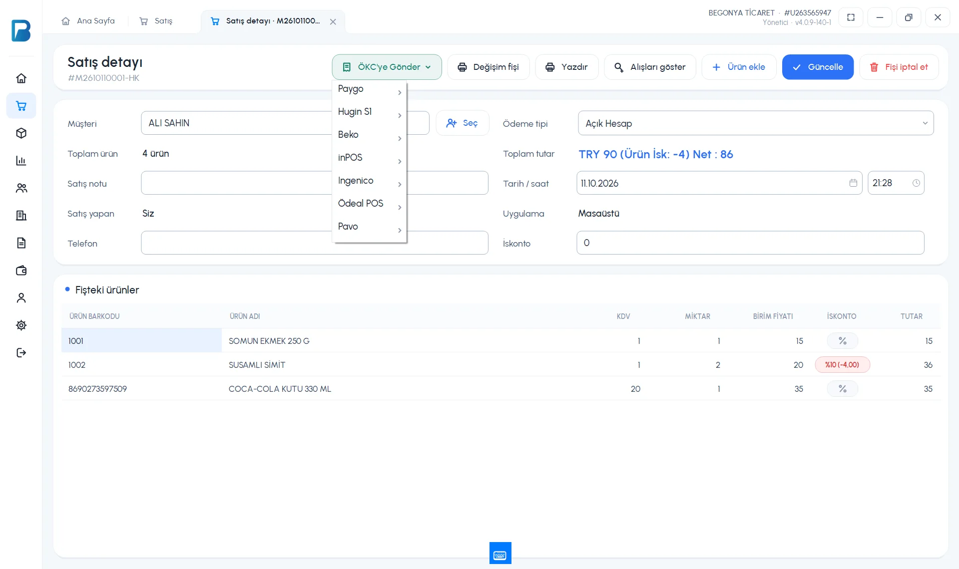The width and height of the screenshot is (959, 569).
Task: Click the Seç customer select button
Action: tap(462, 123)
